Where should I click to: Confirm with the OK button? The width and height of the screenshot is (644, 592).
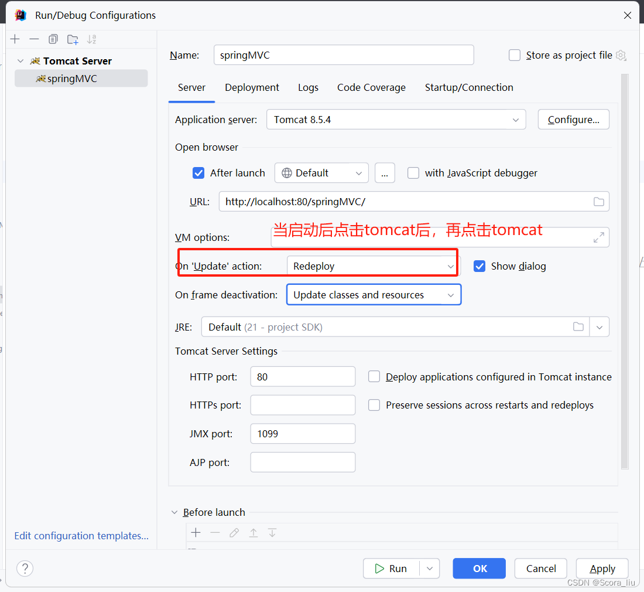coord(479,569)
